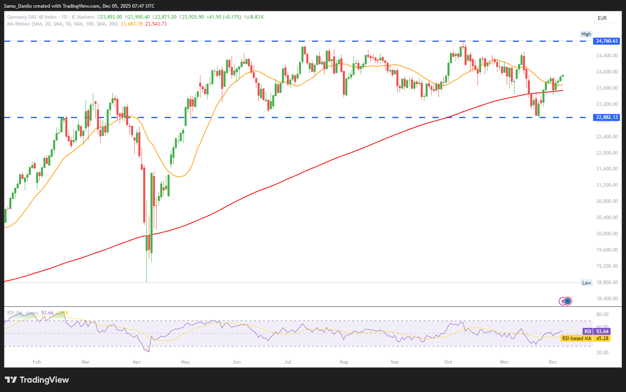
Task: Click the Germany DAX 40 Index title
Action: [32, 17]
